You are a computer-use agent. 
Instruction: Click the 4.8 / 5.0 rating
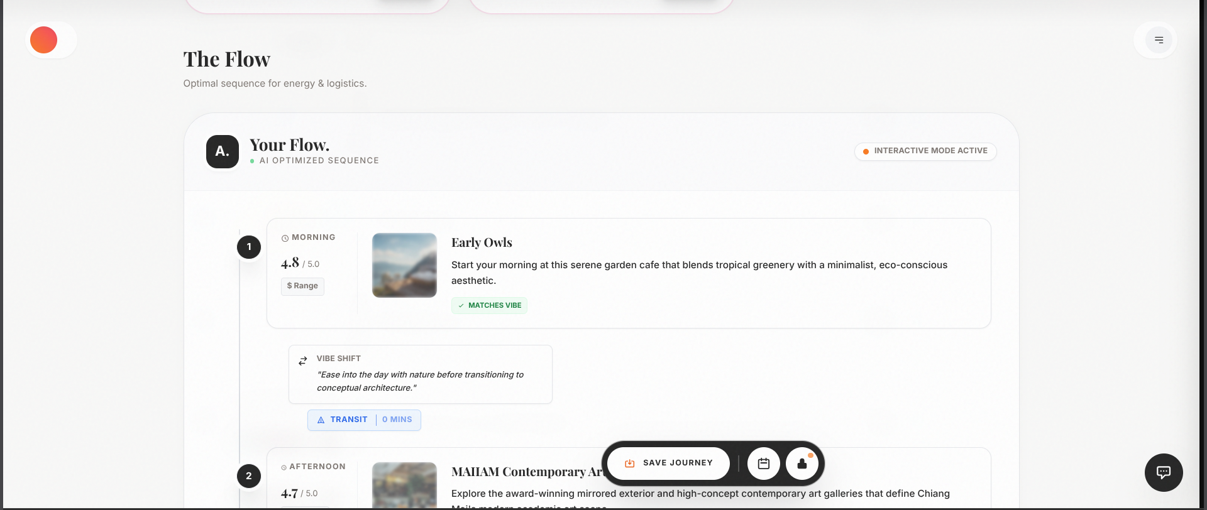point(300,263)
